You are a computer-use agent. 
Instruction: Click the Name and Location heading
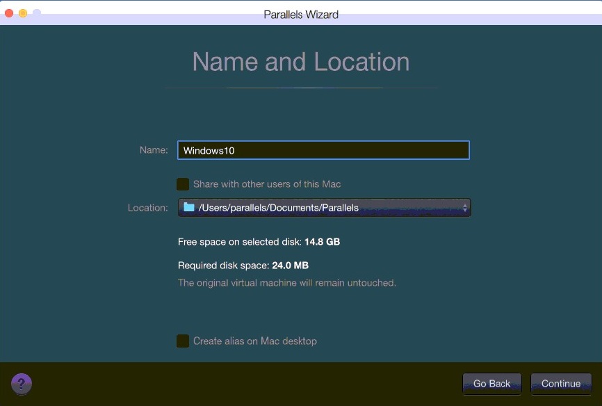click(301, 62)
